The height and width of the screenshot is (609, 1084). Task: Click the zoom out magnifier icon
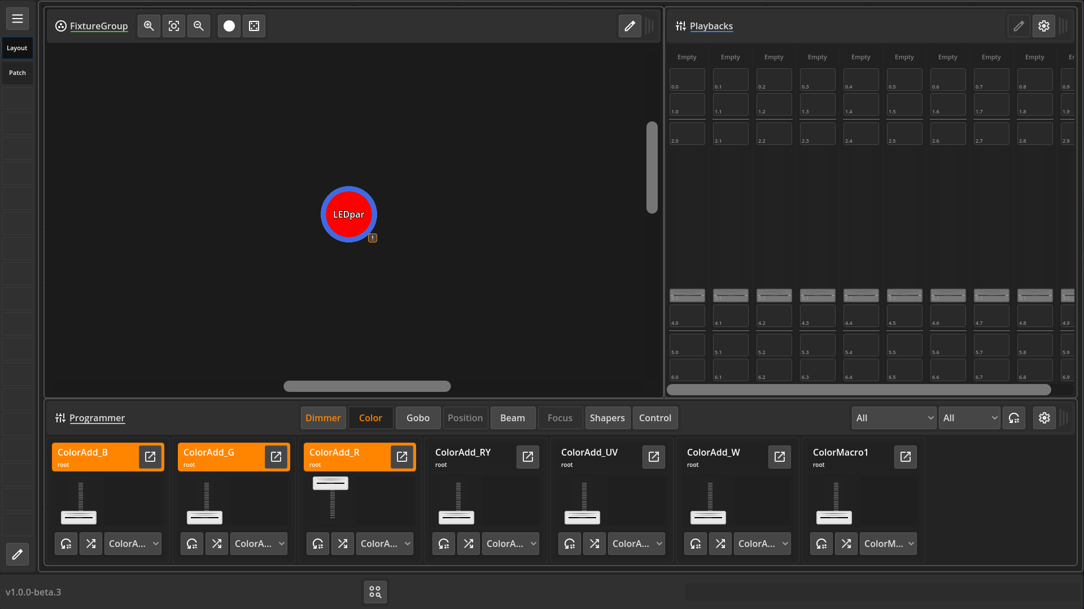tap(199, 26)
